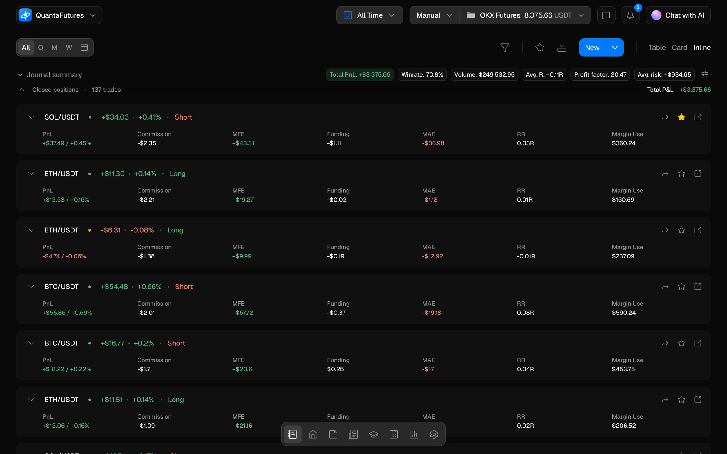Image resolution: width=727 pixels, height=454 pixels.
Task: Open the notes page icon in bottom dock
Action: [x=333, y=434]
